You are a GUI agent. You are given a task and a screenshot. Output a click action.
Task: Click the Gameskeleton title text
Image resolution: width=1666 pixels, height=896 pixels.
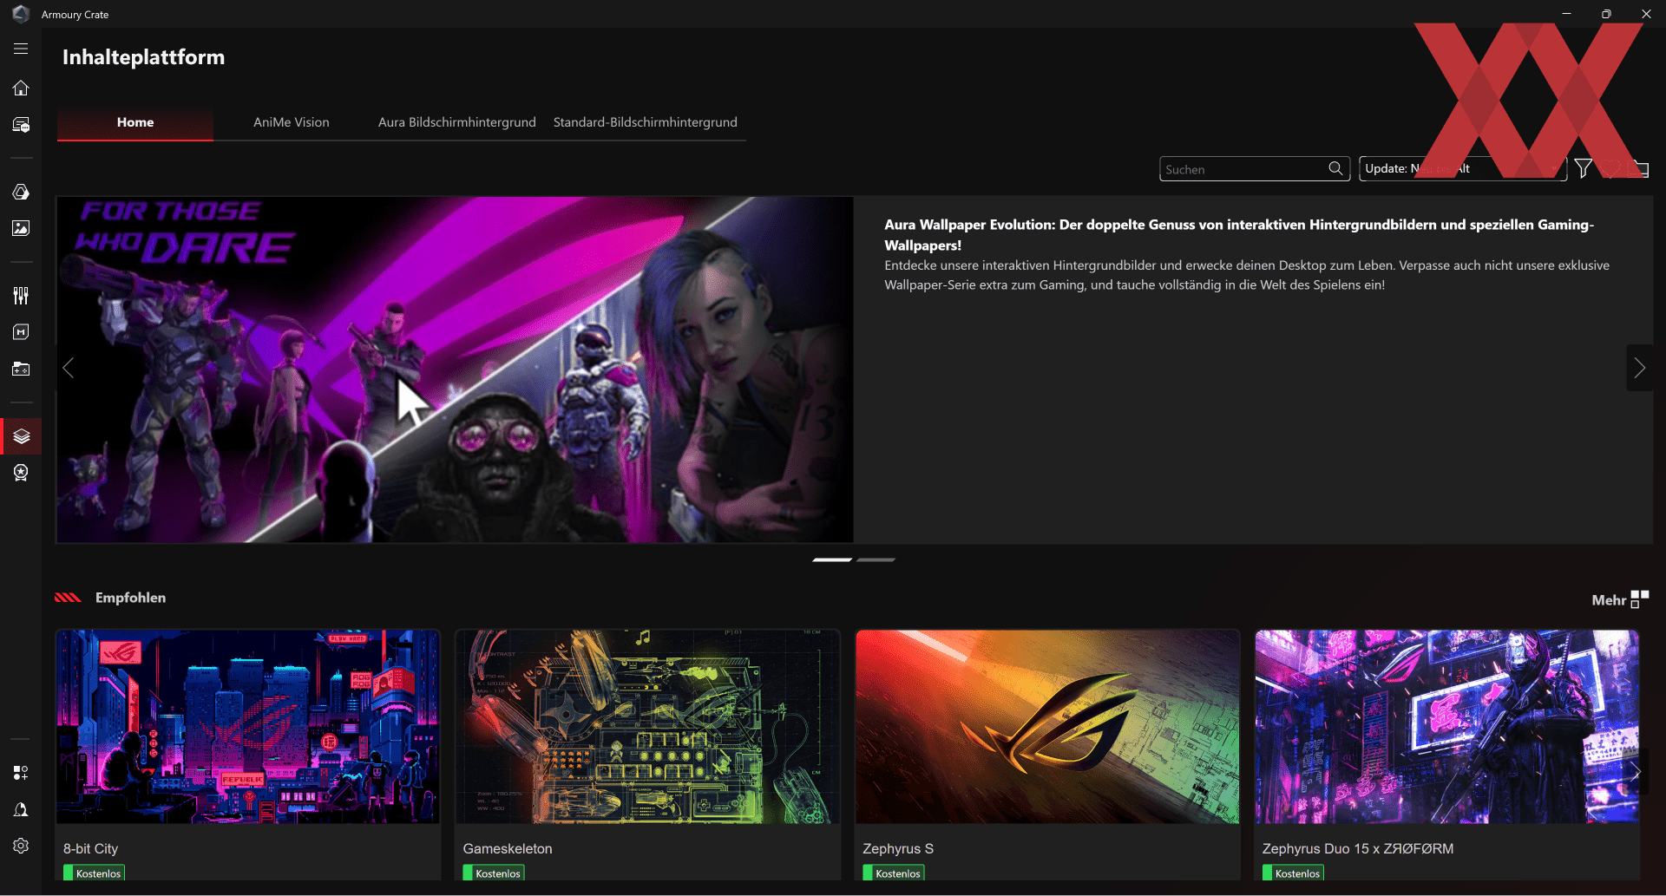(x=508, y=848)
